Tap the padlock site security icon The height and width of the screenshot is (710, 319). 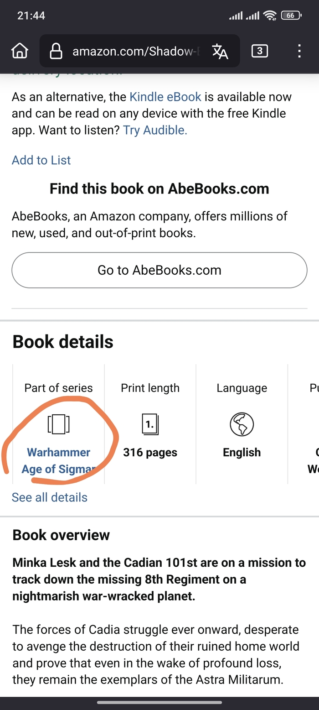56,51
